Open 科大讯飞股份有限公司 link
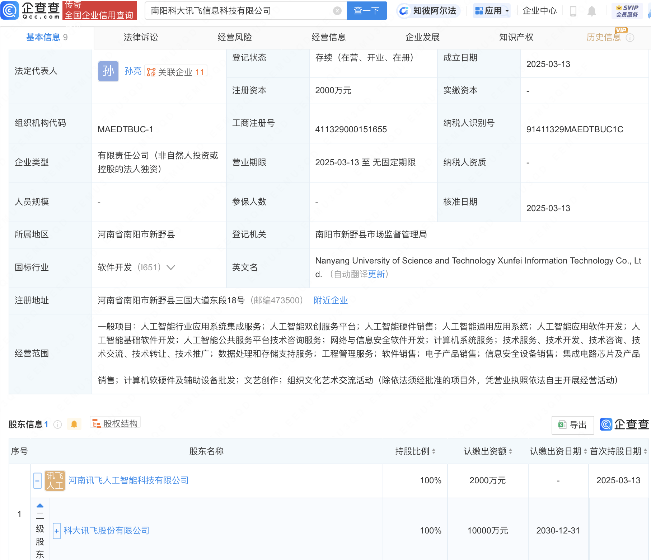651x560 pixels. point(107,531)
